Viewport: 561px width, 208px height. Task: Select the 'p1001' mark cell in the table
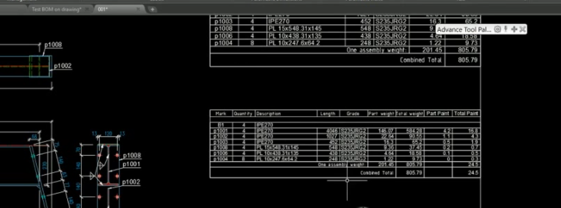point(221,131)
